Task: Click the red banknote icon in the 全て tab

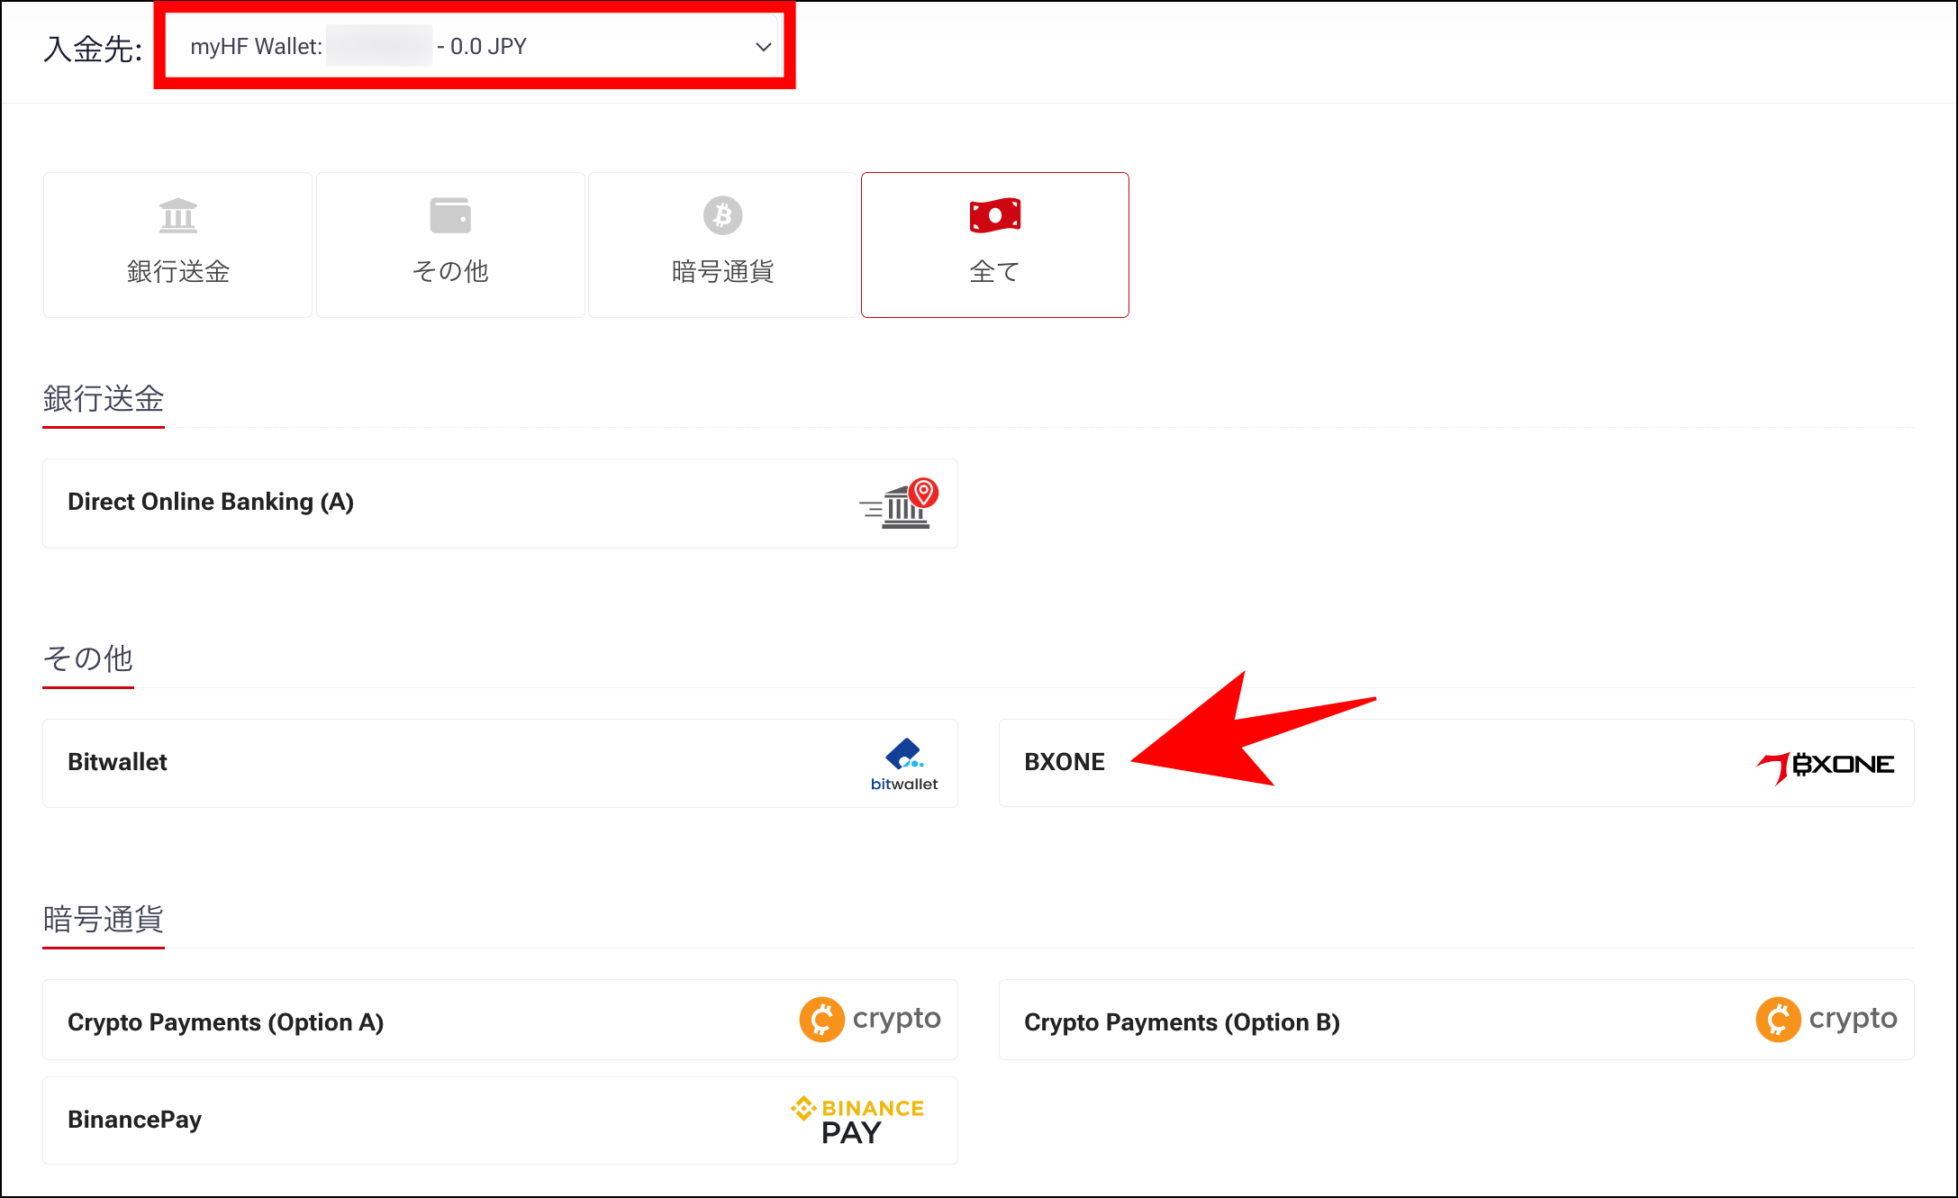Action: (994, 215)
